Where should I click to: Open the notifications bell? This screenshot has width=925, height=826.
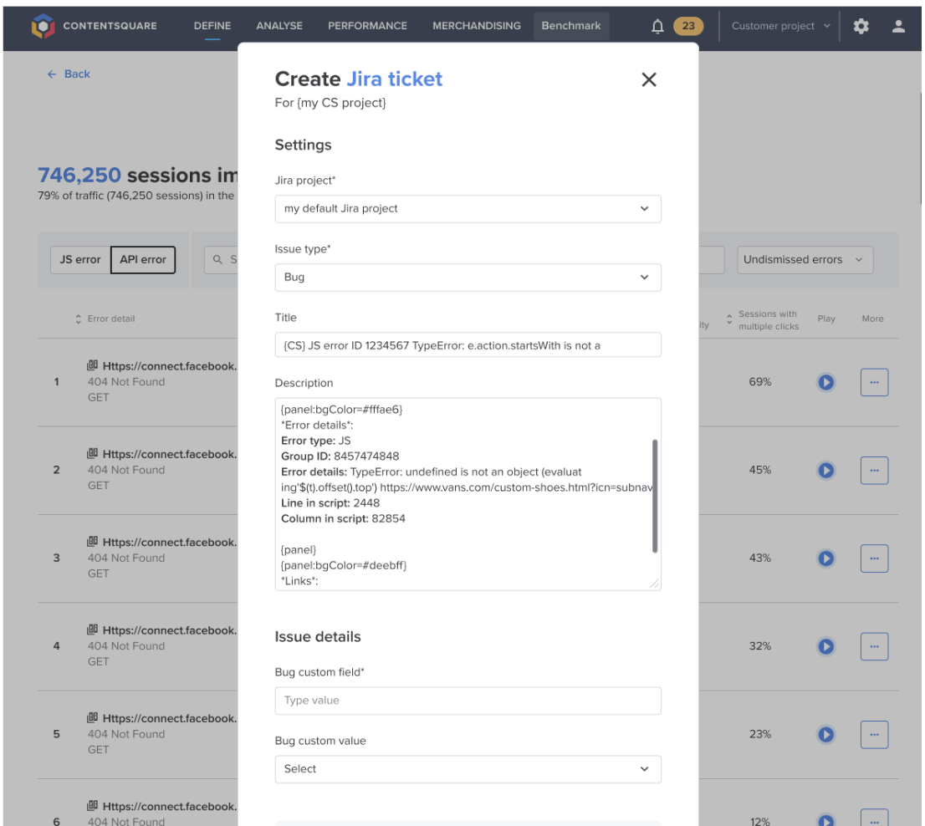coord(657,26)
